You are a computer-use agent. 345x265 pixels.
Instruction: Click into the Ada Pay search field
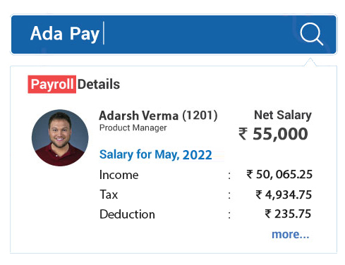[174, 35]
